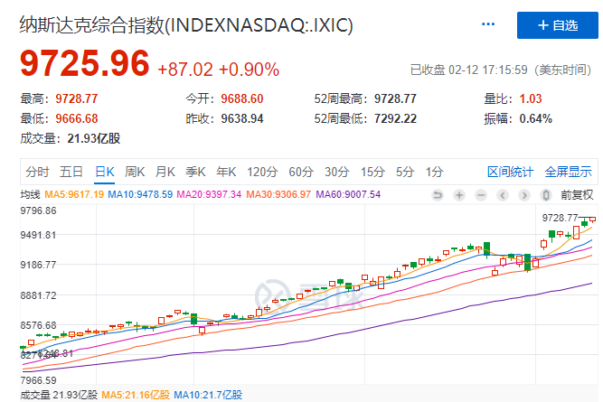Click the 昨收 value 9638.94

tap(242, 118)
